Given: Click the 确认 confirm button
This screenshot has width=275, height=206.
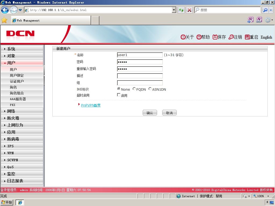Looking at the screenshot, I should tap(150, 113).
